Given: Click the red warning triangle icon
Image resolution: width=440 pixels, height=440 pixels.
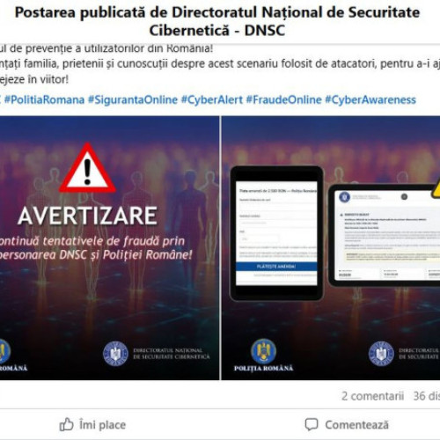Looking at the screenshot, I should coord(87,168).
